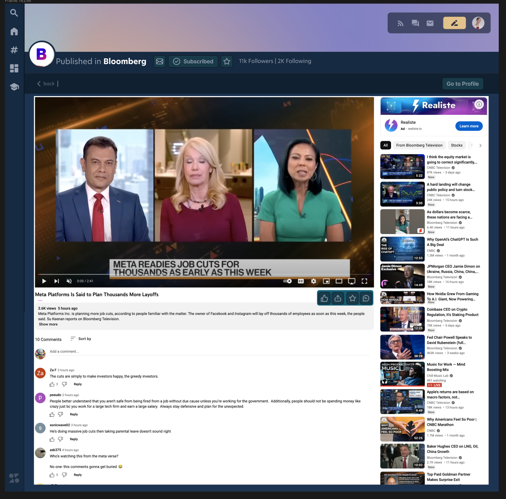Open the video player settings gear
Viewport: 506px width, 499px height.
point(314,281)
